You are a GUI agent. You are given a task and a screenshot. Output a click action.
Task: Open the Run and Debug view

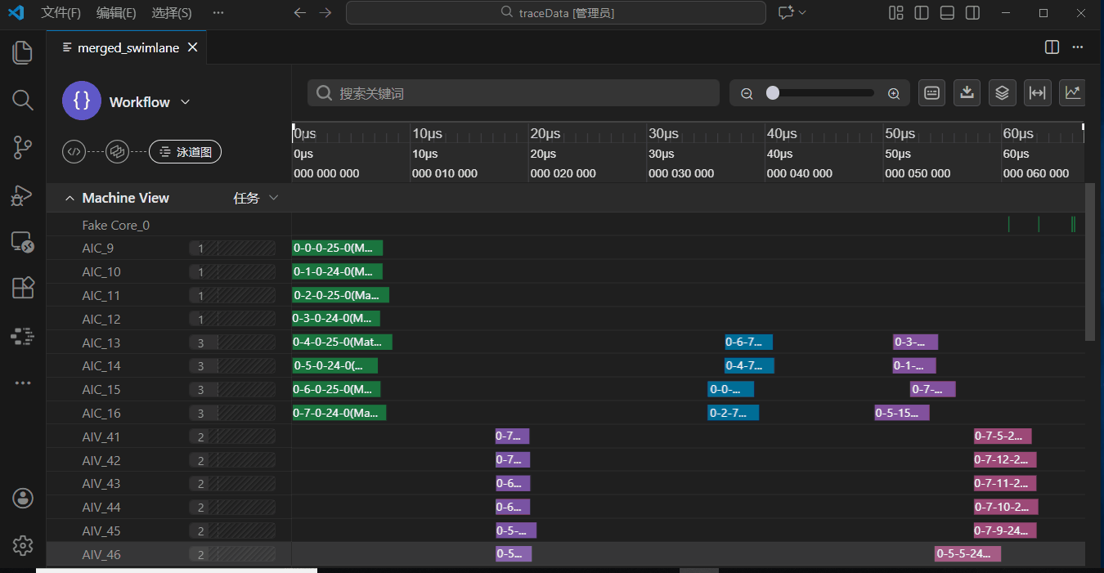click(x=23, y=195)
